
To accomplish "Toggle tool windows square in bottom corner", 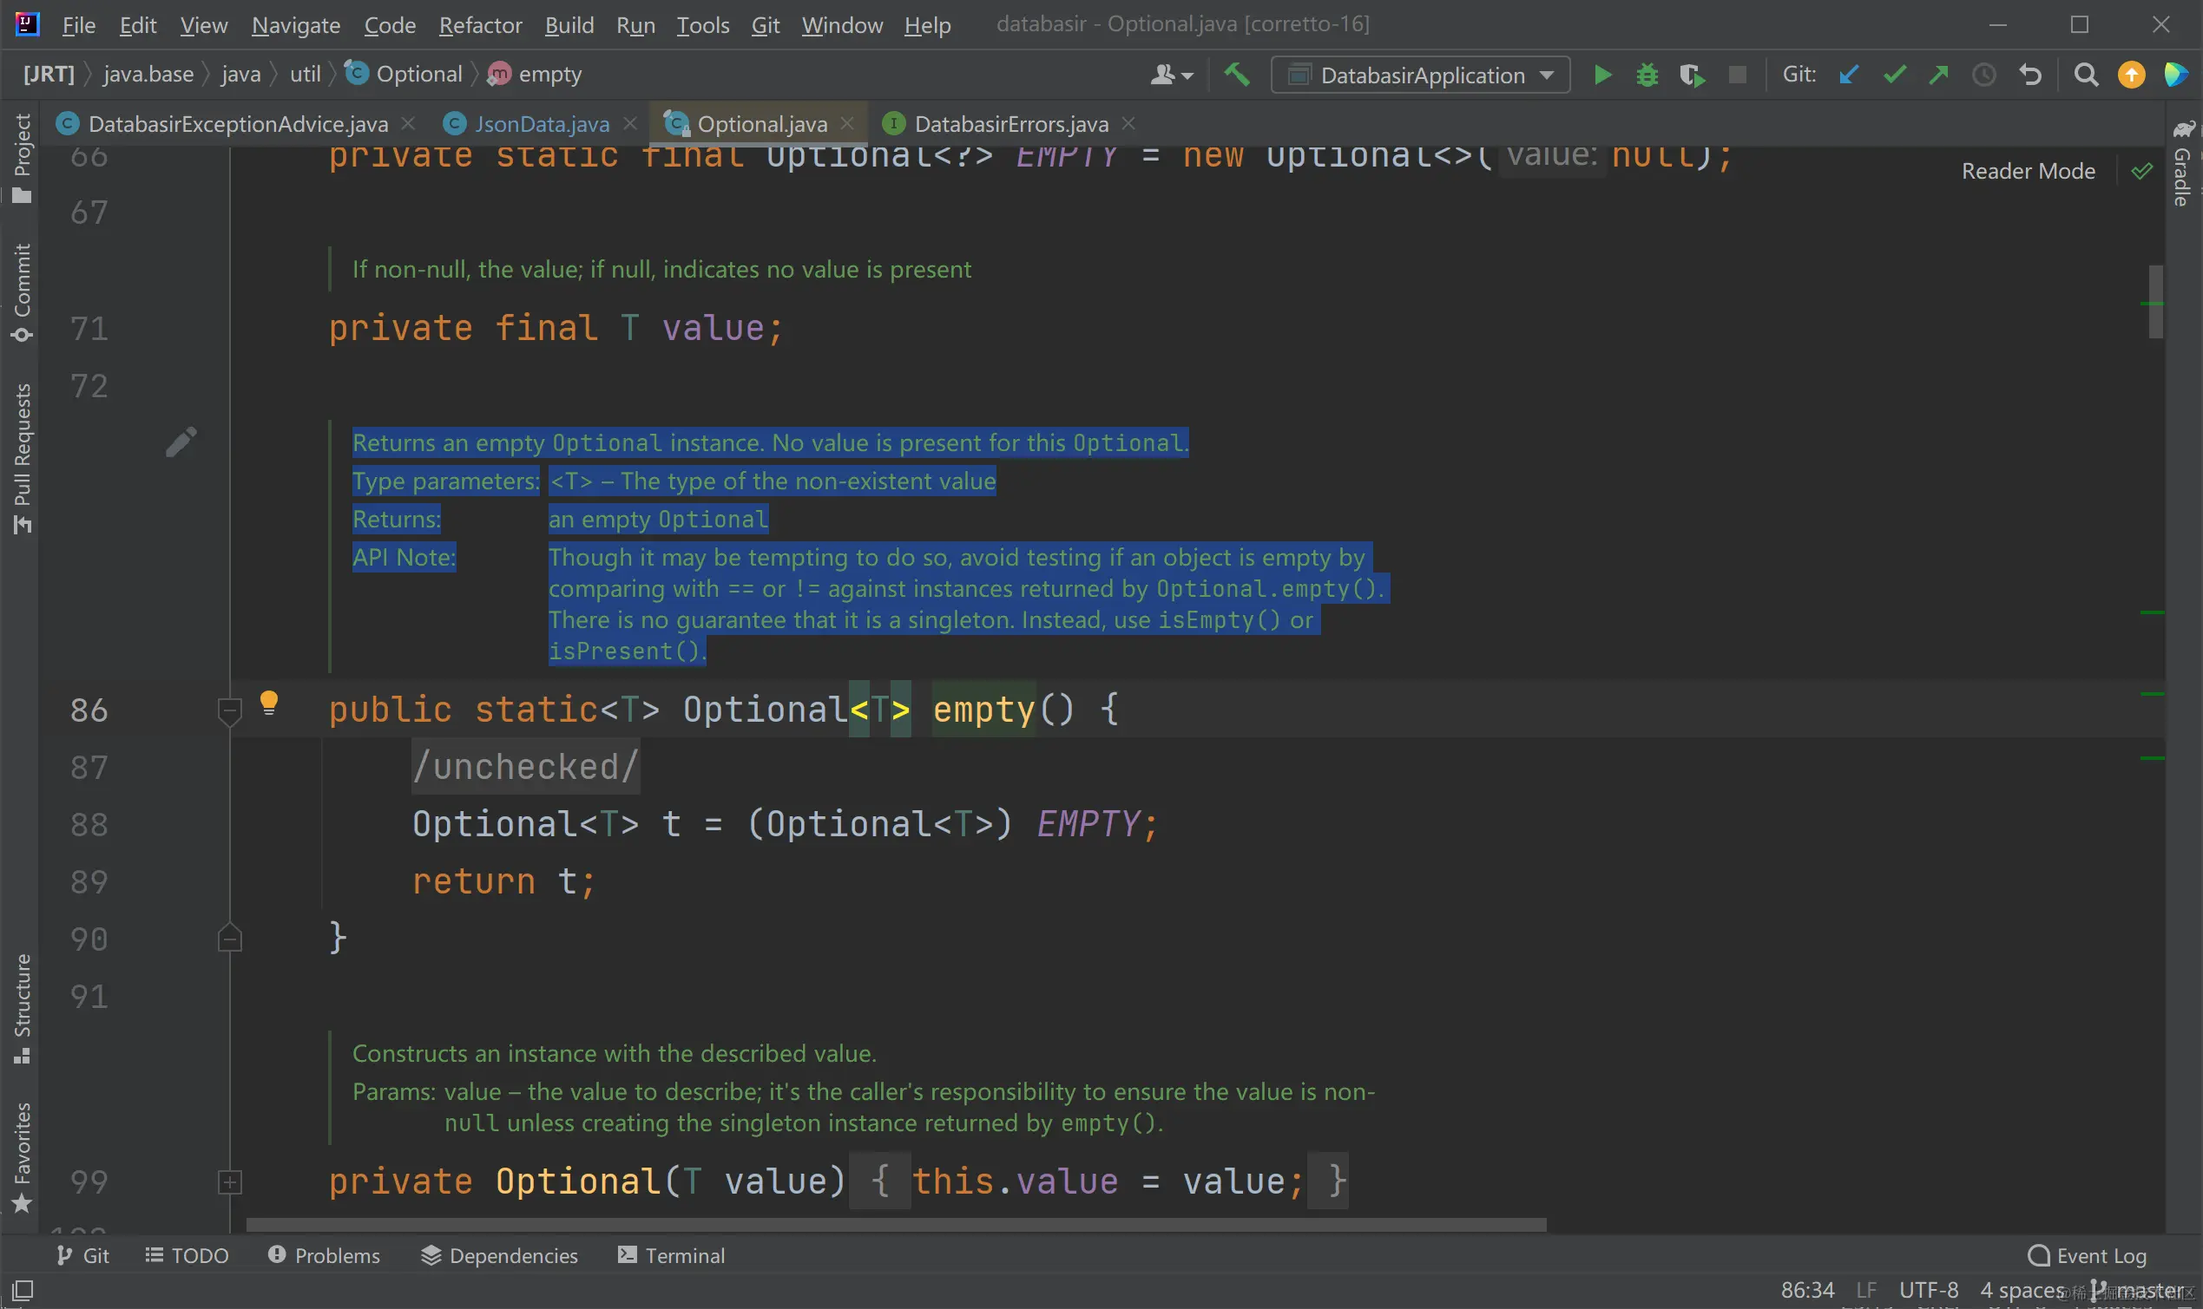I will click(x=23, y=1290).
